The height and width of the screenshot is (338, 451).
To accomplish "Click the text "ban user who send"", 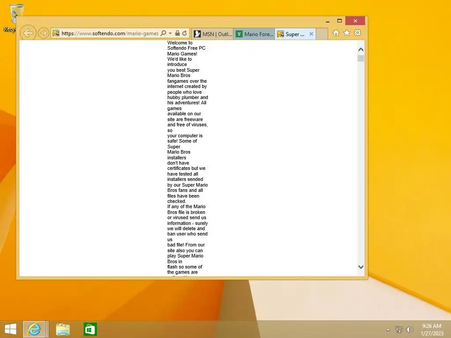I will tap(187, 234).
